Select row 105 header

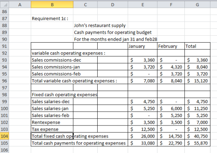pyautogui.click(x=4, y=143)
